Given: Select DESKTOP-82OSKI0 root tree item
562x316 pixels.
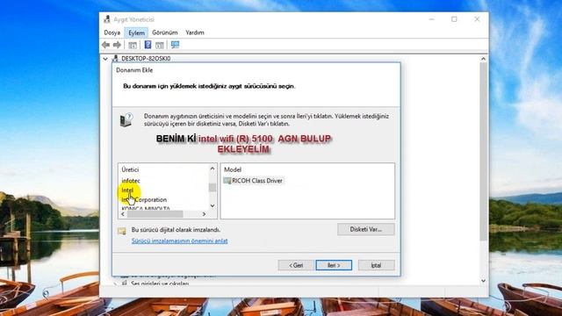Looking at the screenshot, I should (146, 59).
